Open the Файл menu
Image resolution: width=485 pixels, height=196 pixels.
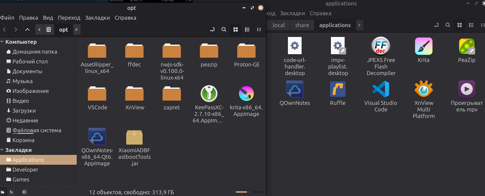[x=7, y=18]
